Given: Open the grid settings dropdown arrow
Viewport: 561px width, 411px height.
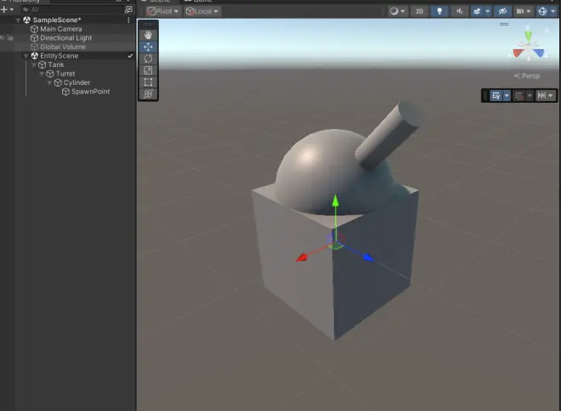Looking at the screenshot, I should tap(507, 95).
